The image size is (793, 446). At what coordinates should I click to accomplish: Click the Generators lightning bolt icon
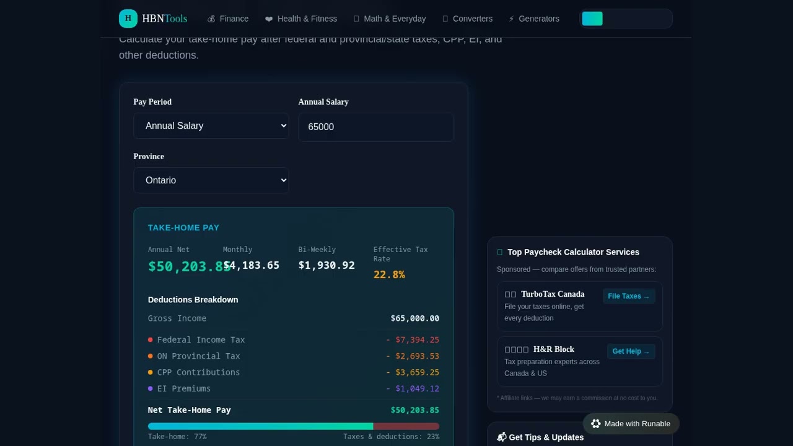coord(512,19)
